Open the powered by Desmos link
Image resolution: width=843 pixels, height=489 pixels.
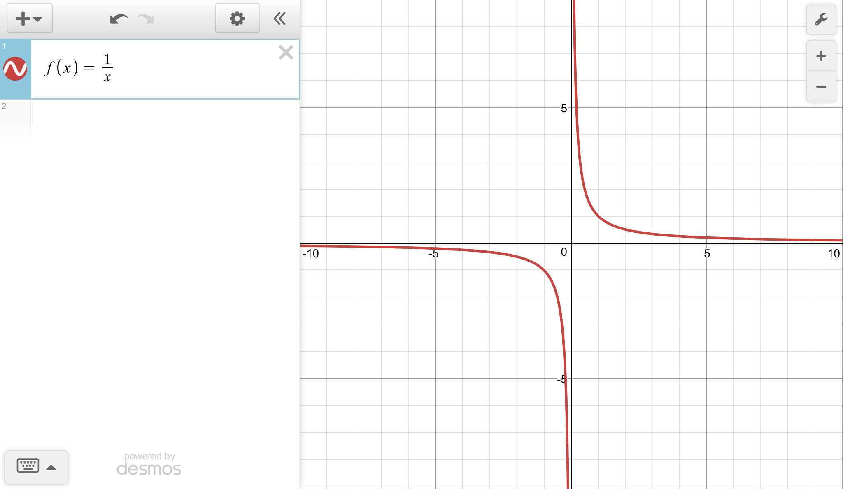(x=149, y=464)
